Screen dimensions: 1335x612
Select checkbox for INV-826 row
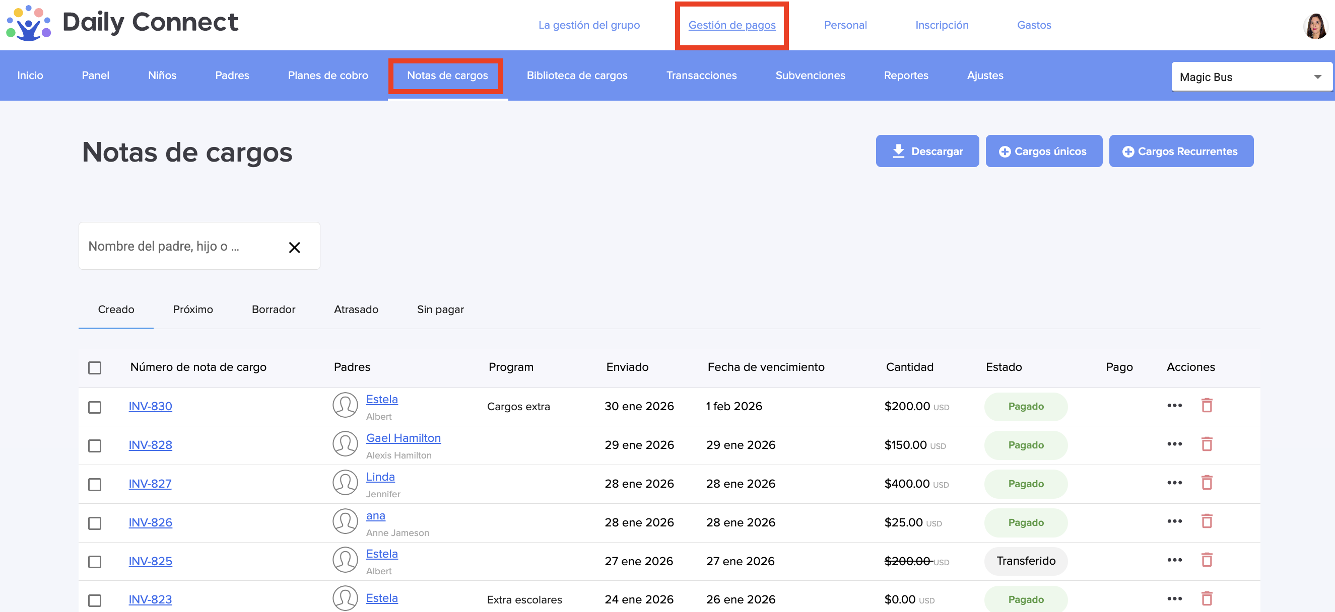tap(94, 523)
